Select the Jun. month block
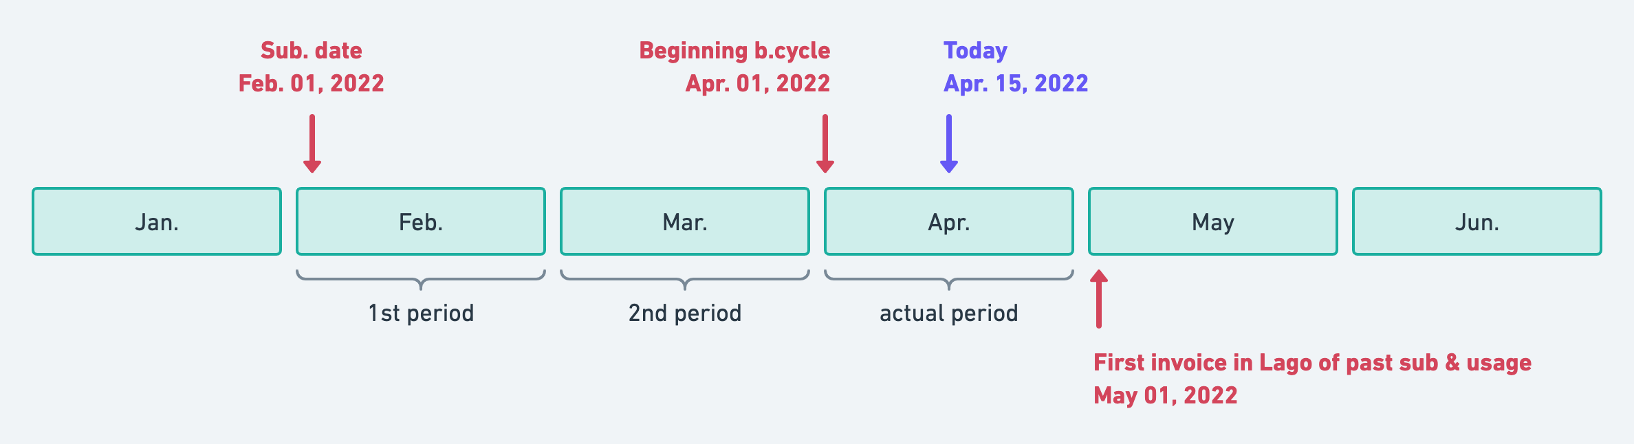This screenshot has width=1634, height=444. click(1477, 221)
